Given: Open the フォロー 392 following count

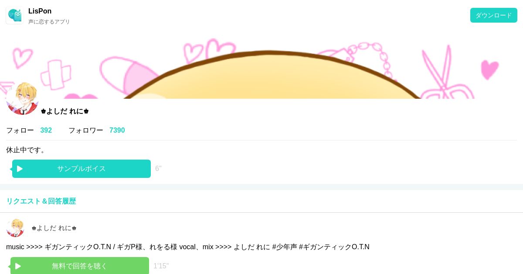Looking at the screenshot, I should pos(29,130).
